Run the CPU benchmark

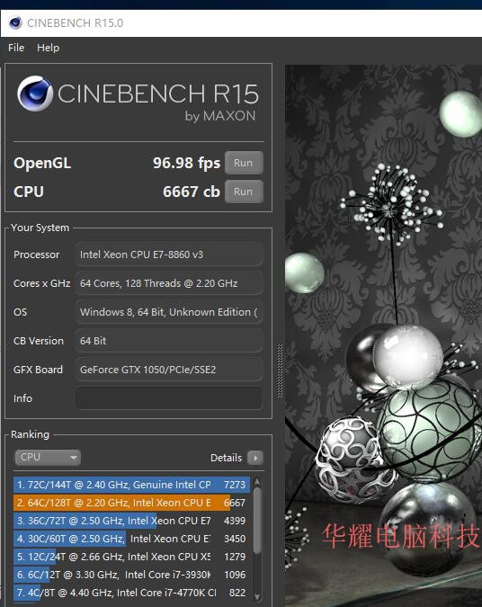pos(244,192)
